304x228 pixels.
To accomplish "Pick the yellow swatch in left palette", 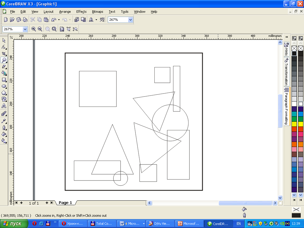I will click(294, 124).
